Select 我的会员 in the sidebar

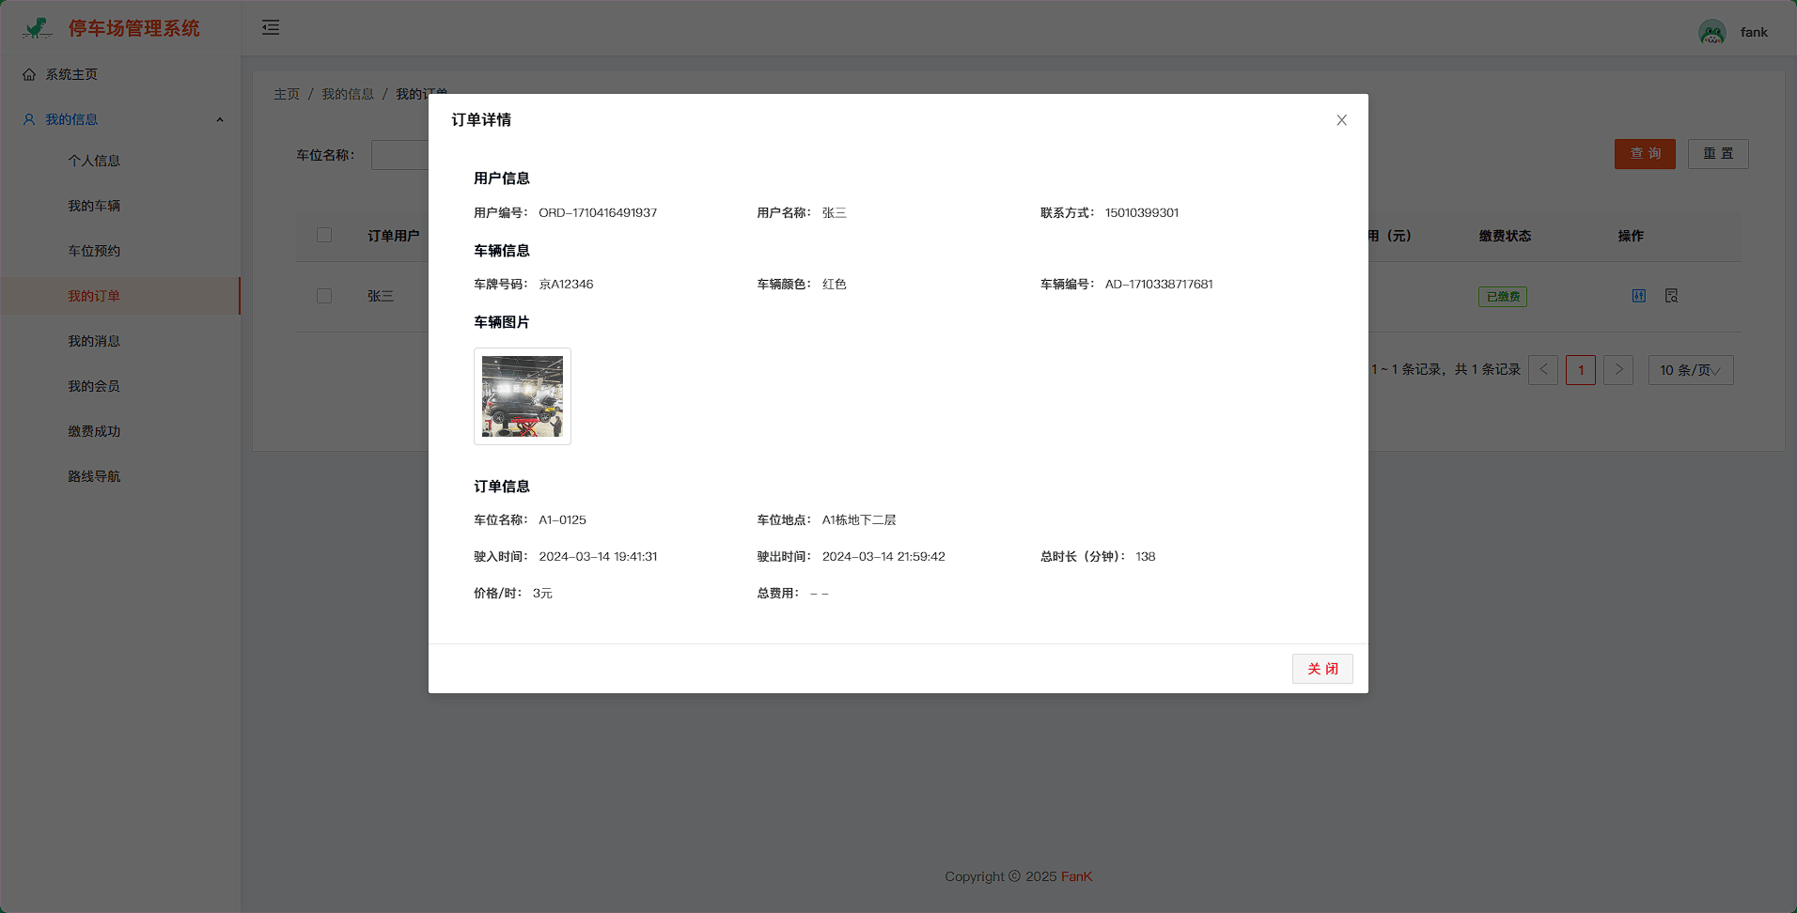point(94,386)
